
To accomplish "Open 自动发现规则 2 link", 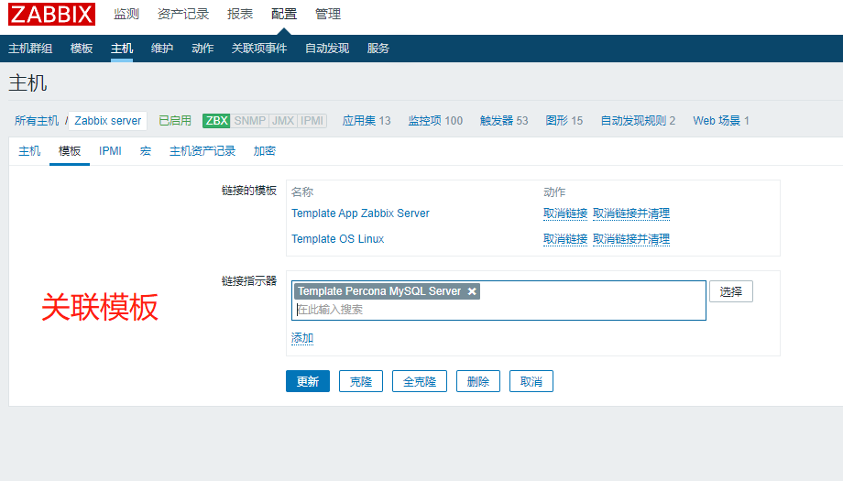I will tap(638, 120).
